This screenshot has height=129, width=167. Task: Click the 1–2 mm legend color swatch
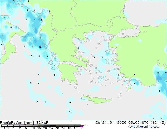[x=17, y=126]
